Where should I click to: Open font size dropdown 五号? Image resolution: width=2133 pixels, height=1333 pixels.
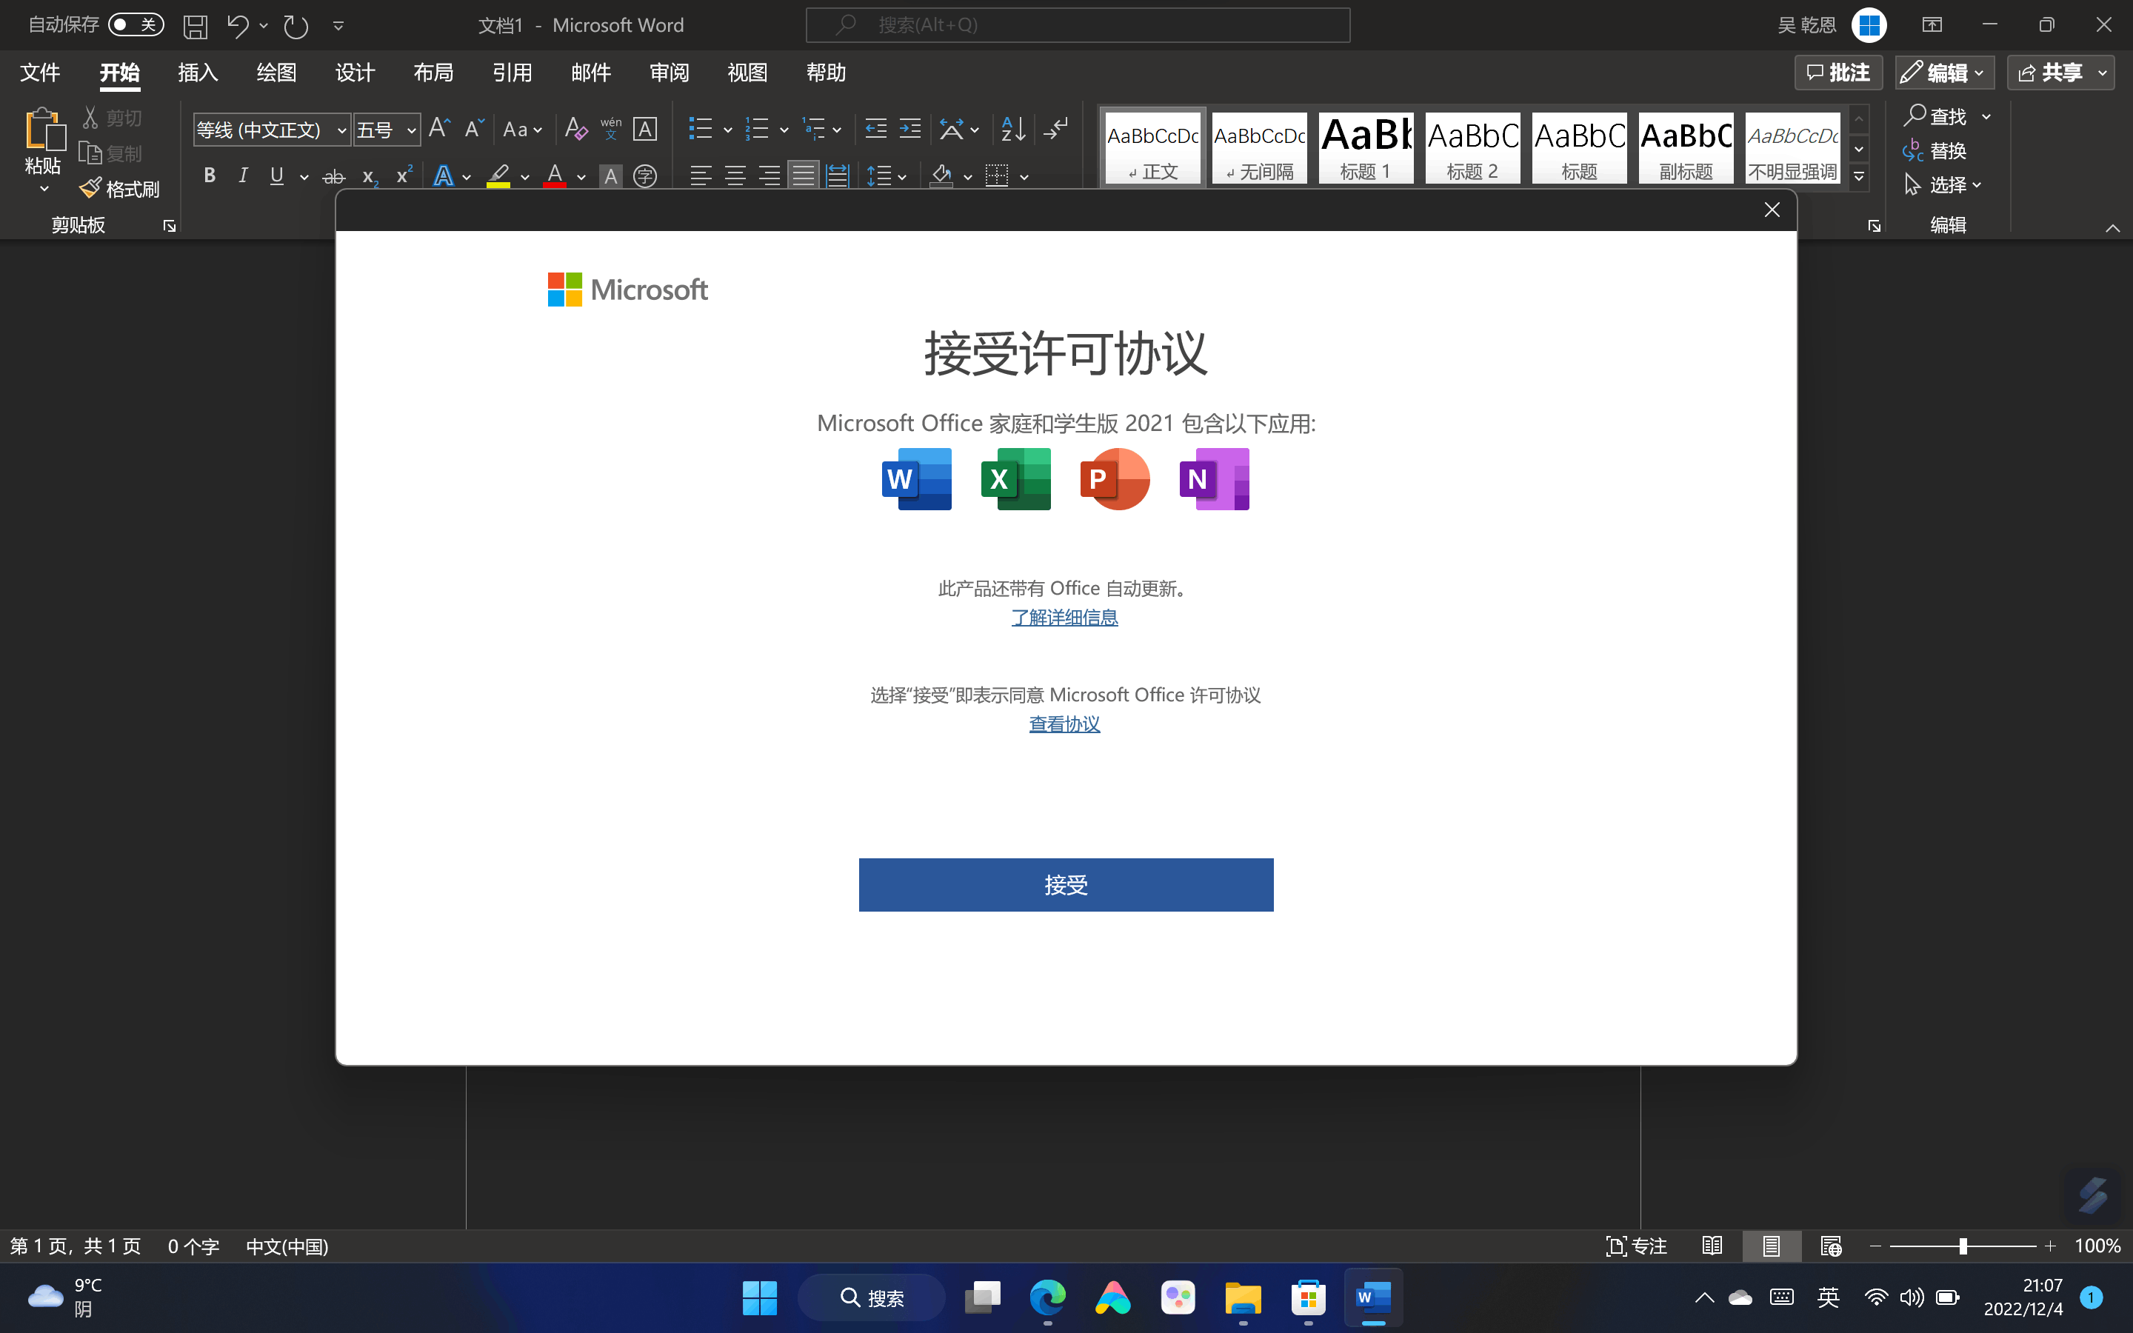click(411, 130)
